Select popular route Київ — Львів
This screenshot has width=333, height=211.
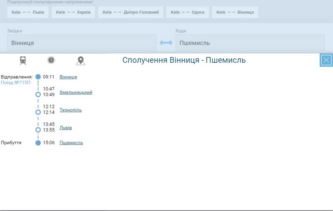[28, 12]
